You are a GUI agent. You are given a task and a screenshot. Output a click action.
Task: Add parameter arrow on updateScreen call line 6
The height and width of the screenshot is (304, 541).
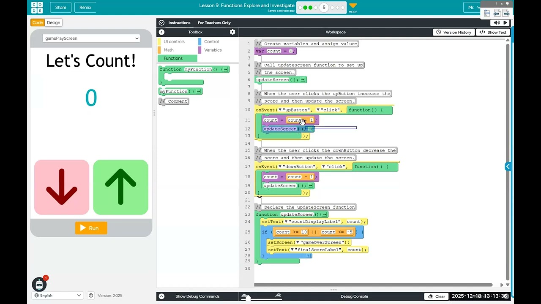(303, 80)
